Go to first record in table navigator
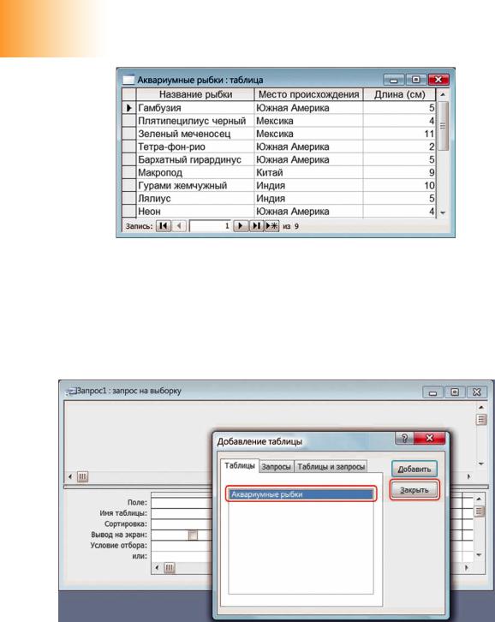 pos(163,226)
